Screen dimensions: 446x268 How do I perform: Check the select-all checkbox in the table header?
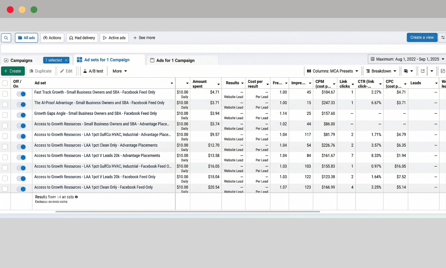pyautogui.click(x=5, y=83)
